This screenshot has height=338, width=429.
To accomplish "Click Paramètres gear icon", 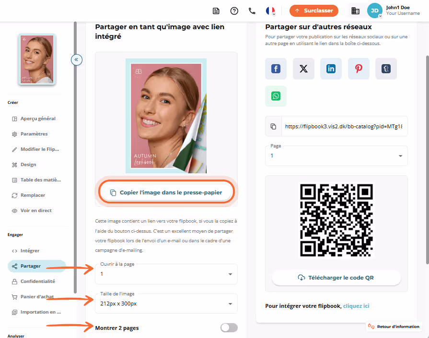I will 14,134.
